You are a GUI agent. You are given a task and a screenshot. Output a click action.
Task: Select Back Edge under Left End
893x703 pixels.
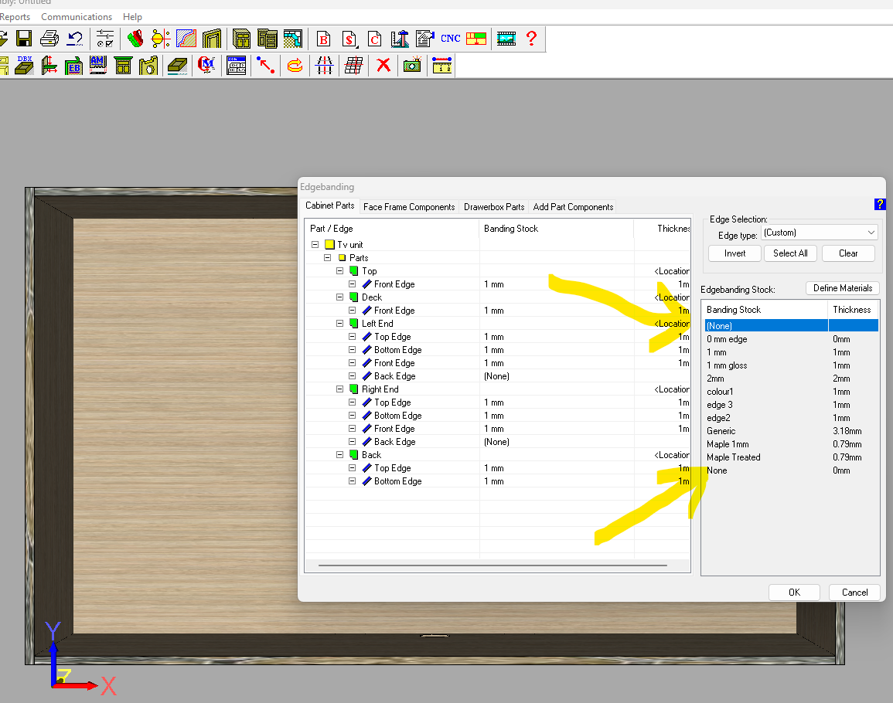[394, 376]
